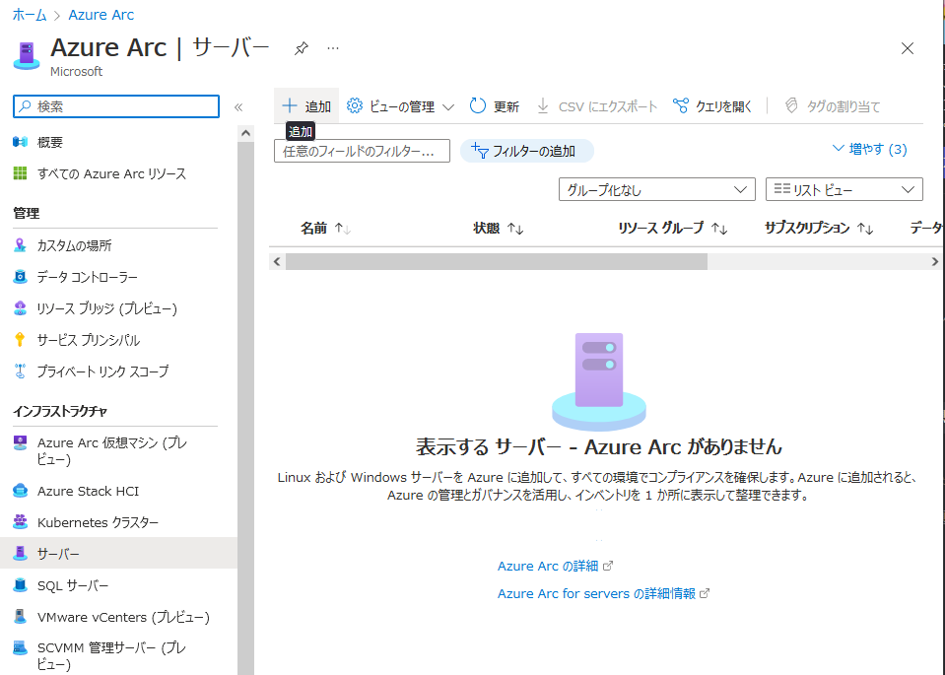
Task: Open すべての Azure Arc リソース
Action: coord(114,173)
